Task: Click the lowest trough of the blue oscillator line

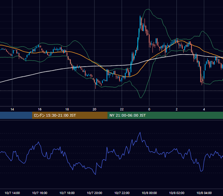Action: (95, 174)
